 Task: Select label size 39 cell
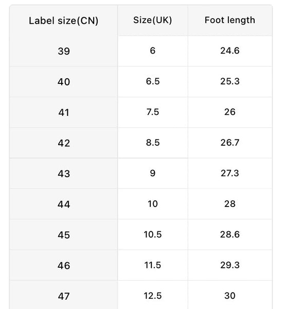(64, 51)
